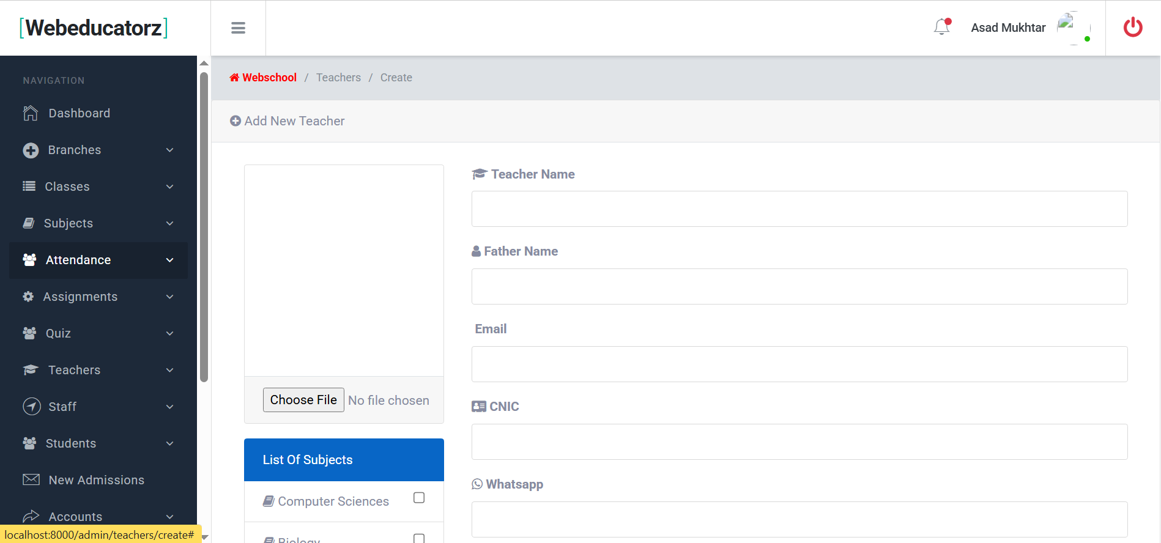Expand the Subjects menu arrow
This screenshot has height=543, width=1161.
[x=169, y=223]
